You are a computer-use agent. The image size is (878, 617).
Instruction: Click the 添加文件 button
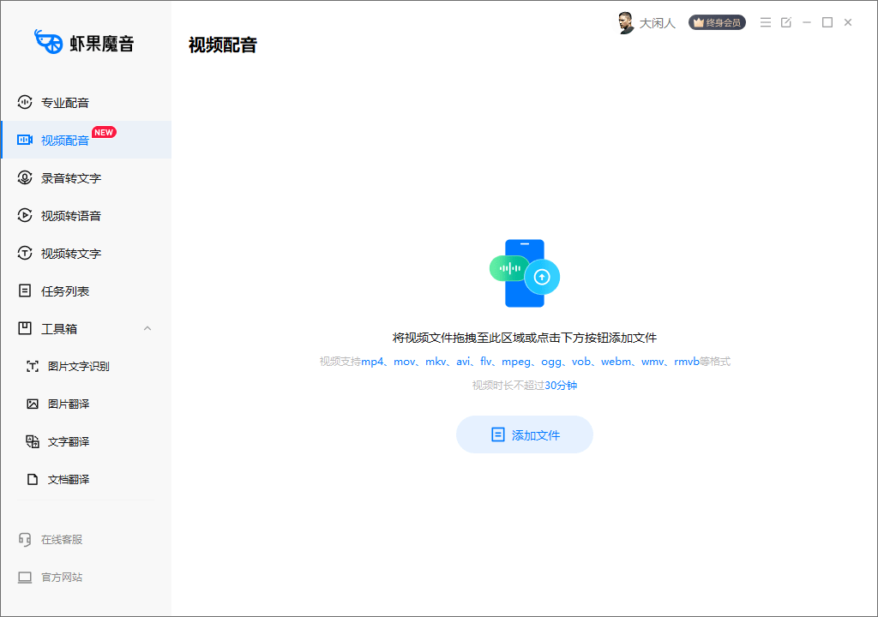coord(525,434)
